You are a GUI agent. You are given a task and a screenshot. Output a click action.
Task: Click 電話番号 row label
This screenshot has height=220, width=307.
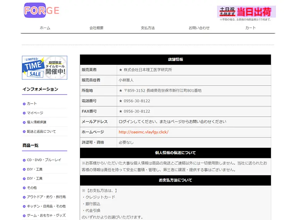[x=89, y=101]
